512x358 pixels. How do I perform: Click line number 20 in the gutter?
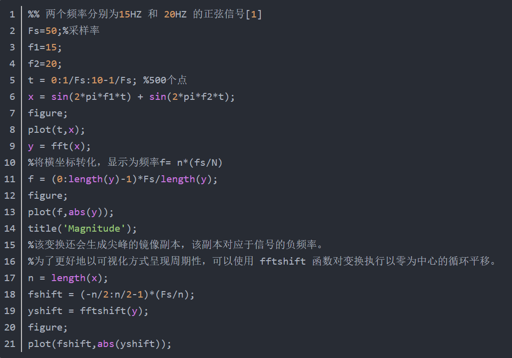coord(10,328)
